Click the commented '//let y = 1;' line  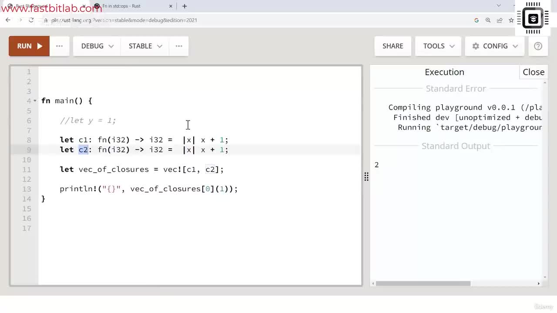tap(88, 120)
